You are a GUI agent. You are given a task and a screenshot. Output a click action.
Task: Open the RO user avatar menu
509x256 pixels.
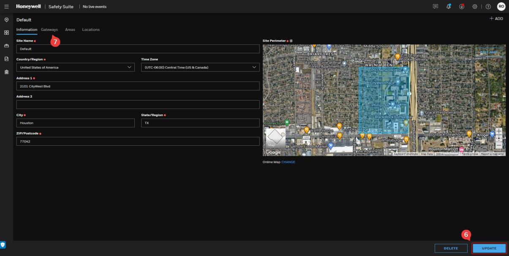point(501,6)
